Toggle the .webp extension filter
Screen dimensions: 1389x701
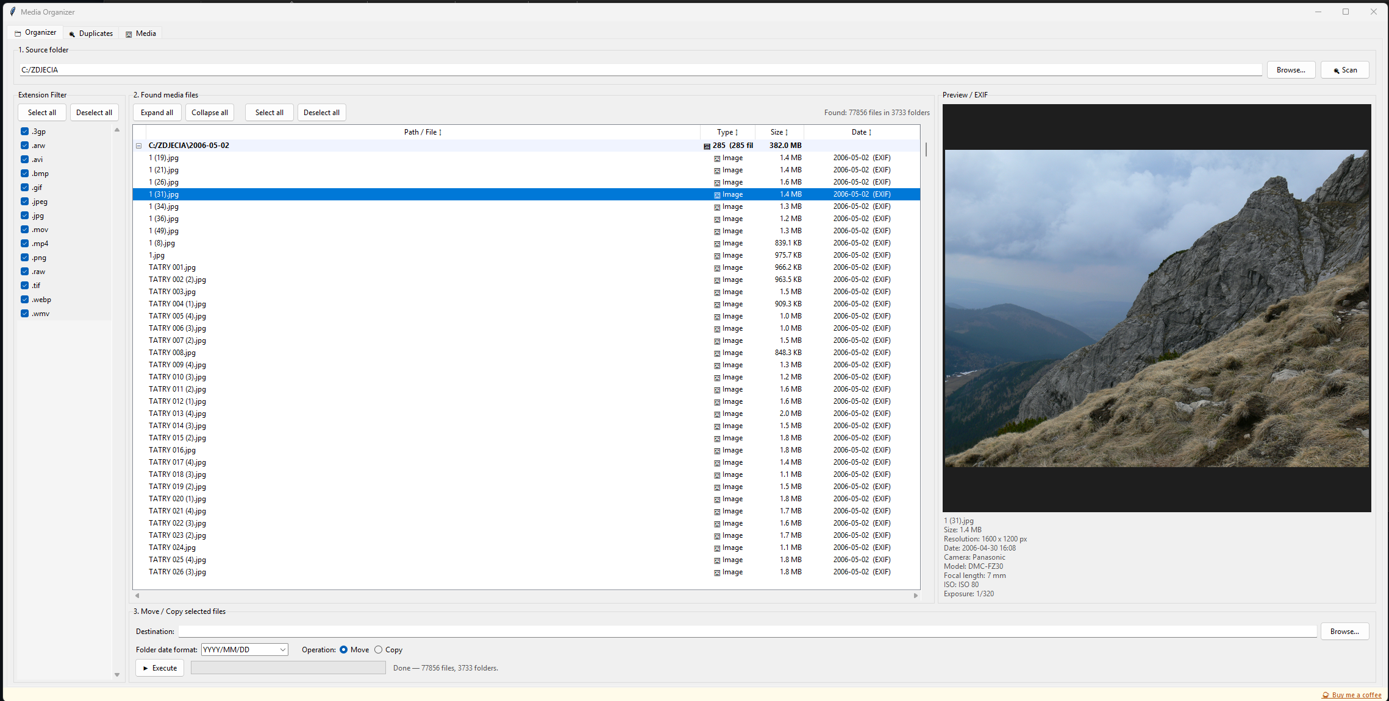pyautogui.click(x=25, y=300)
